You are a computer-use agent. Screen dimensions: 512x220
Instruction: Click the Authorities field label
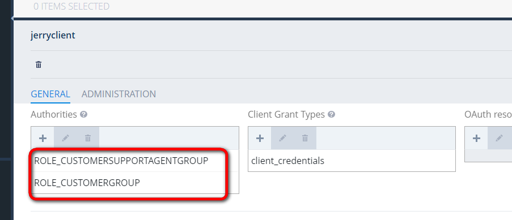54,114
